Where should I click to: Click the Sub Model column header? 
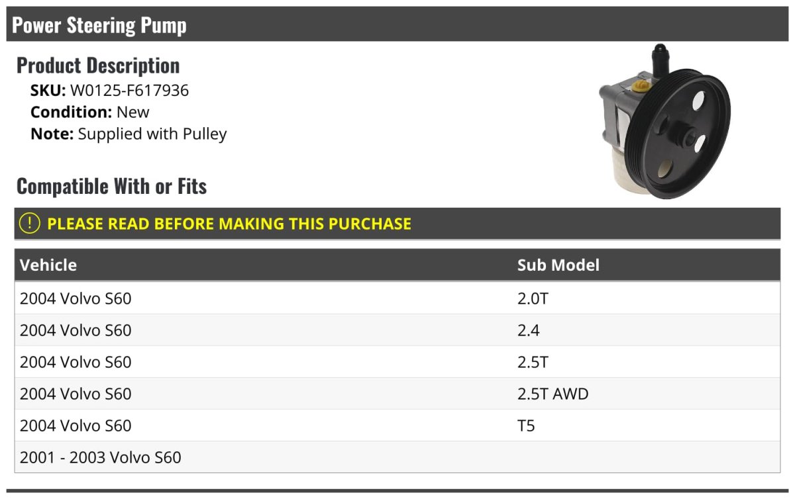(x=558, y=265)
